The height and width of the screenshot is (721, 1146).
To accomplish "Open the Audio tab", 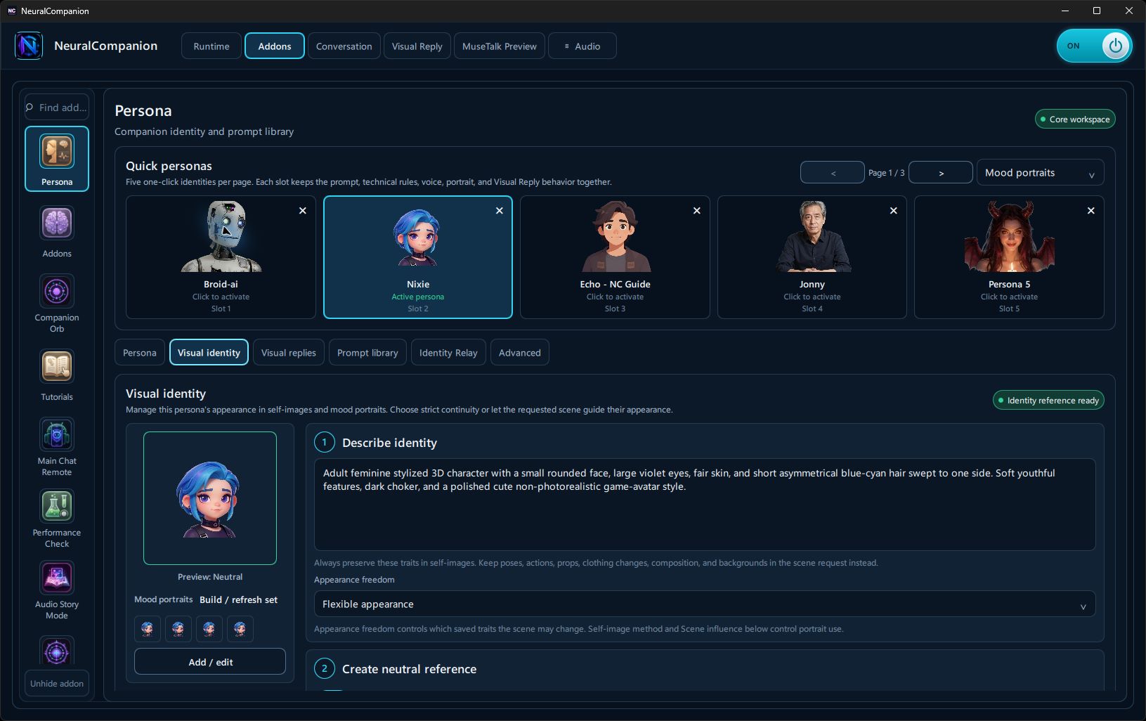I will coord(582,46).
